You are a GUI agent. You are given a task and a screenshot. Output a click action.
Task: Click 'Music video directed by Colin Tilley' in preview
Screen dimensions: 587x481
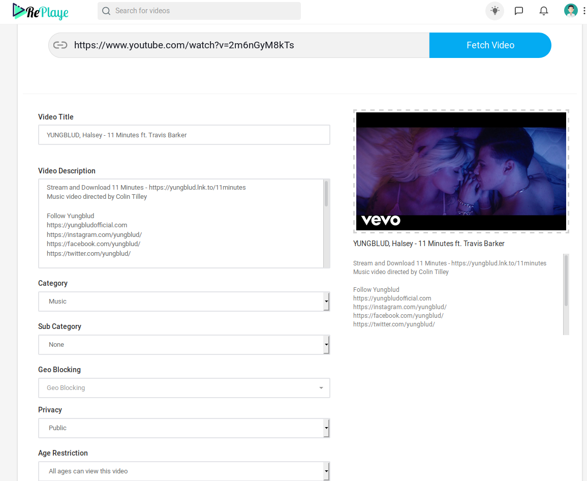[x=400, y=272]
